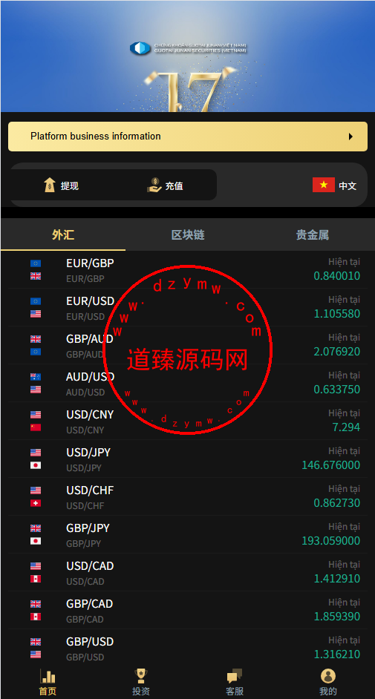
Task: Click the USD/CAD flag pair icon
Action: point(36,573)
